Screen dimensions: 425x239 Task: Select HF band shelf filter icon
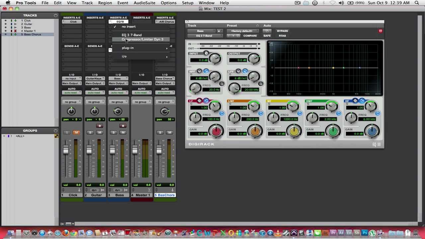click(x=362, y=101)
